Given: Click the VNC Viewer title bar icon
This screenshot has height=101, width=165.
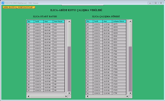Looking at the screenshot, I should tap(3, 3).
